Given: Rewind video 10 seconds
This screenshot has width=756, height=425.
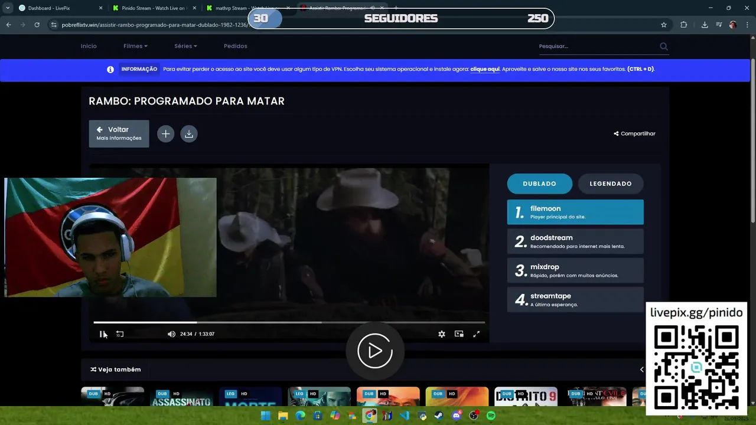Looking at the screenshot, I should (x=120, y=334).
